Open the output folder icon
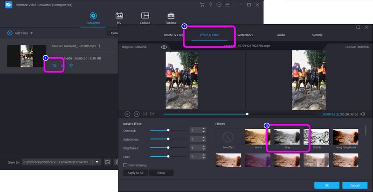 point(107,162)
